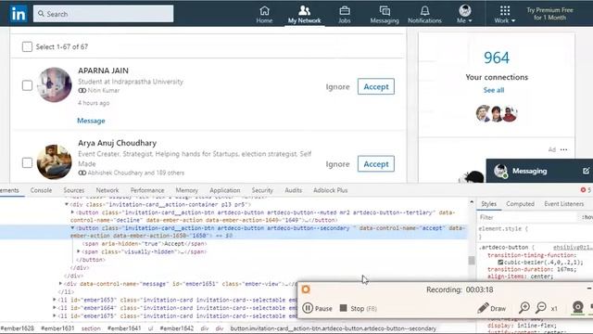
Task: Click the recorder zoom in magnifier
Action: point(524,308)
